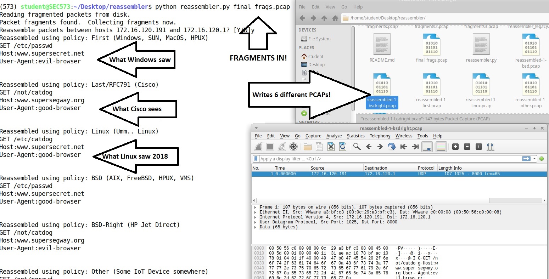The image size is (549, 279).
Task: Open Wireshark Statistics menu
Action: pyautogui.click(x=355, y=136)
